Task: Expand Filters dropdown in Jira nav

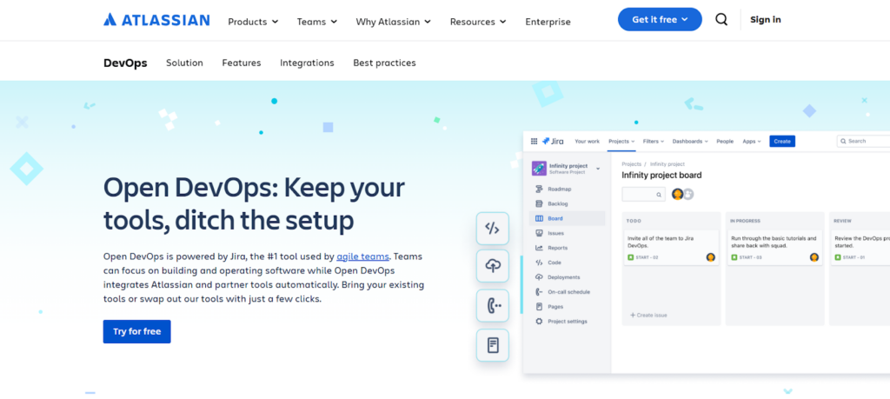Action: 654,142
